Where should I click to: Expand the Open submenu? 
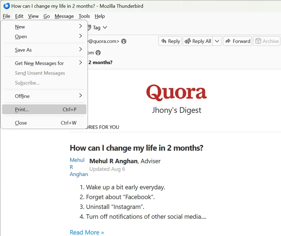click(44, 36)
